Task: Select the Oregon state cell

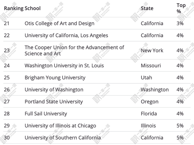Action: tap(149, 102)
